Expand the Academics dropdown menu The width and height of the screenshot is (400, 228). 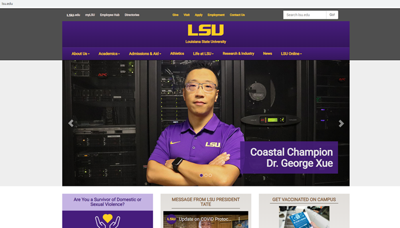109,54
